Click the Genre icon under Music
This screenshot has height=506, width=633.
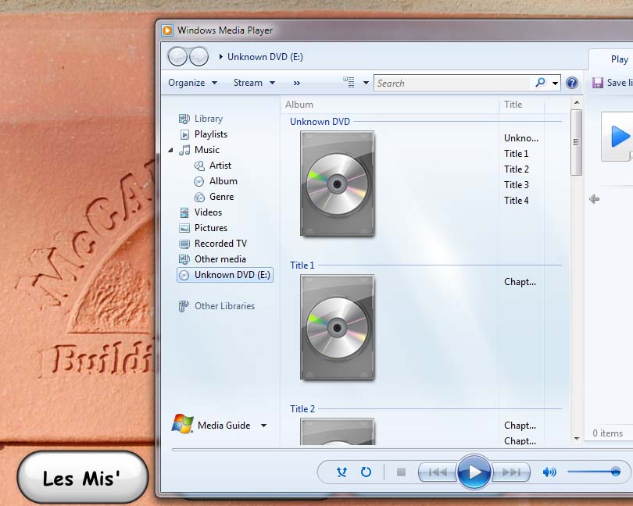click(199, 197)
